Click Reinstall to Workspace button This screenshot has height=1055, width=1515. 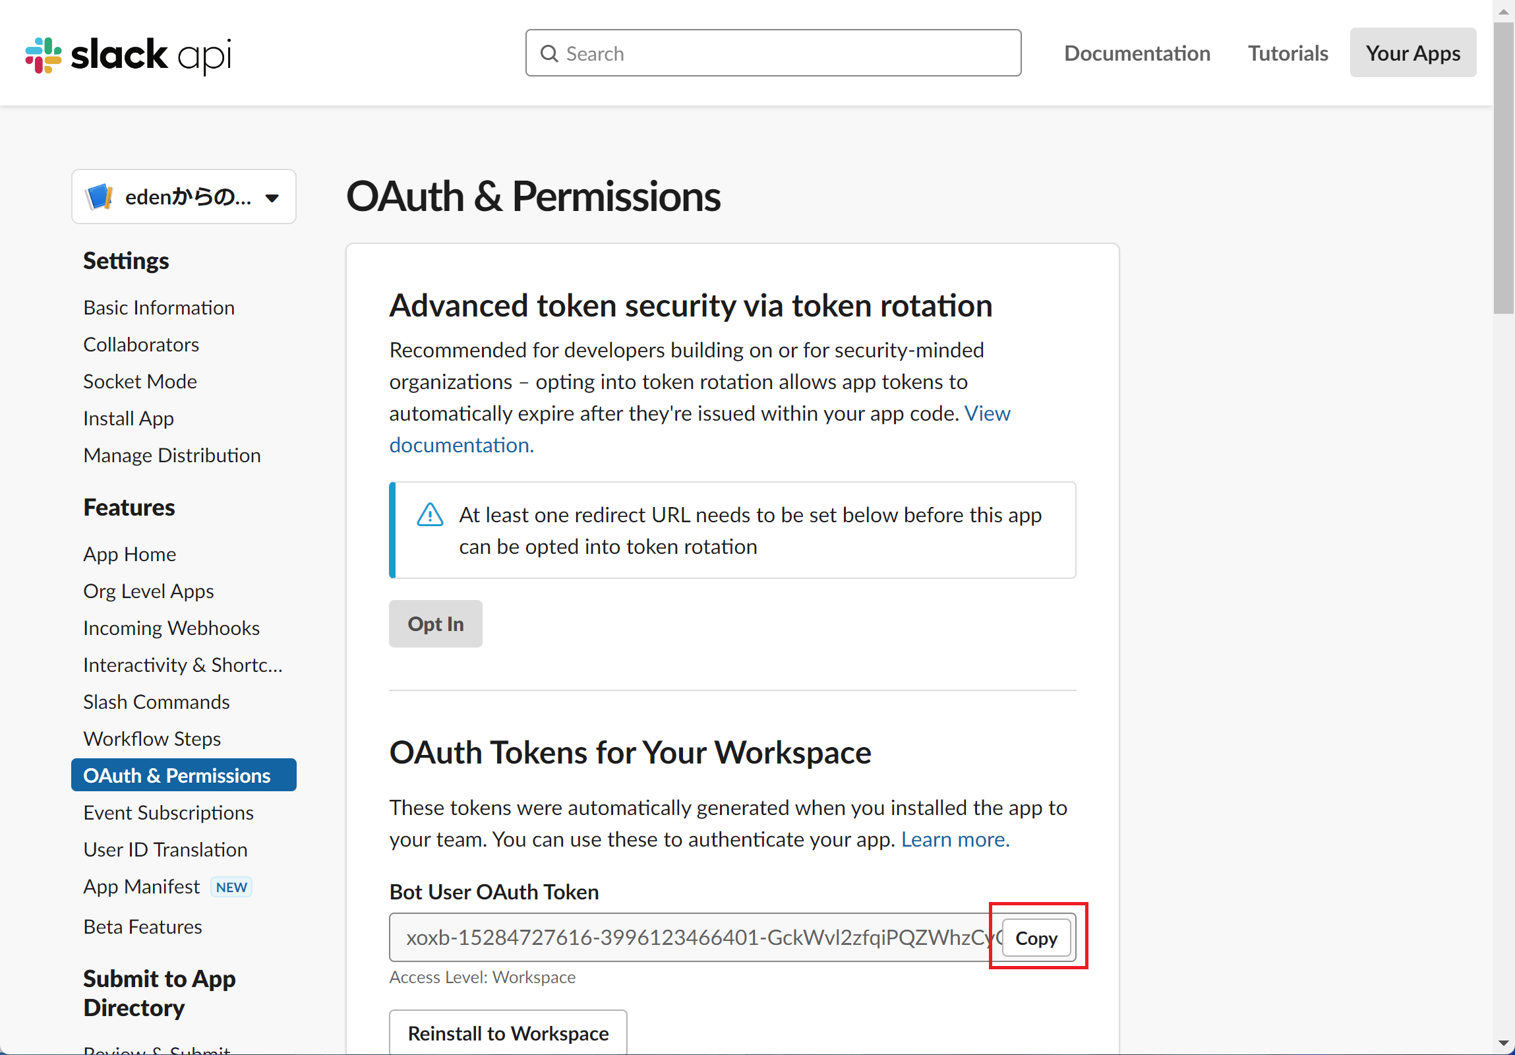508,1033
